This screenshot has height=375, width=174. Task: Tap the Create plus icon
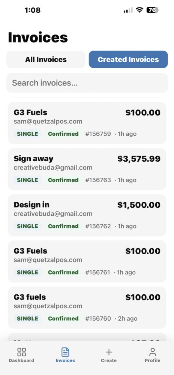[x=109, y=352]
